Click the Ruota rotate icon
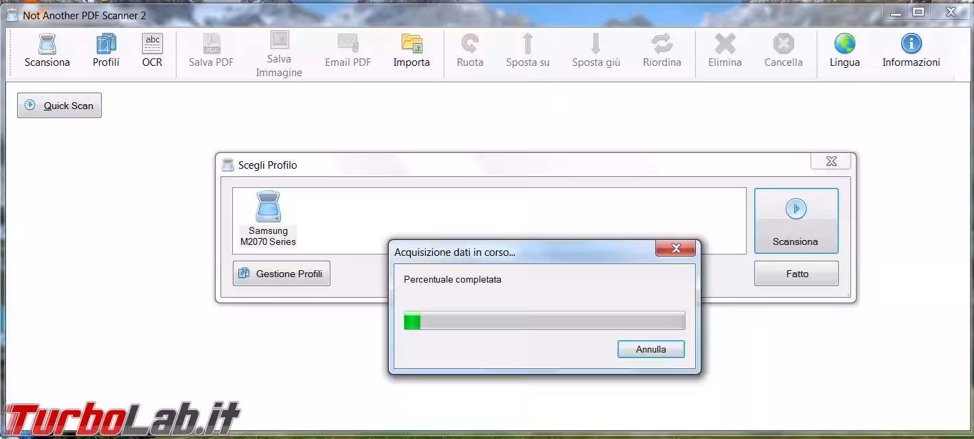Image resolution: width=974 pixels, height=439 pixels. [470, 45]
